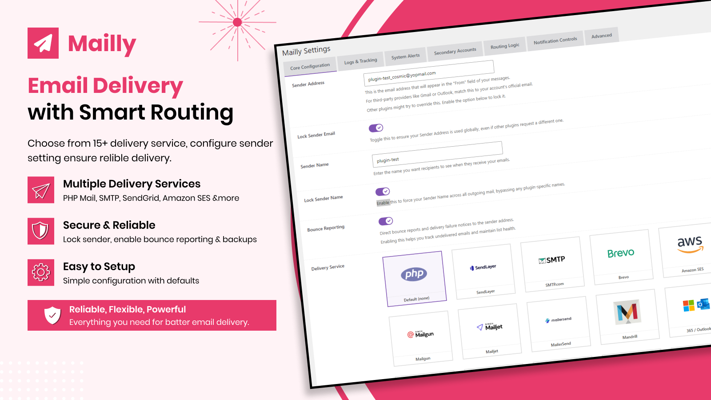711x400 pixels.
Task: Click the Lock Sender Email label
Action: 316,135
